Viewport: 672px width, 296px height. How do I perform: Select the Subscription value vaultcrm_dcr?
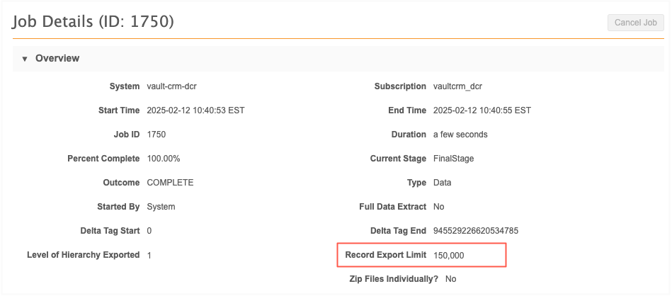(x=457, y=86)
